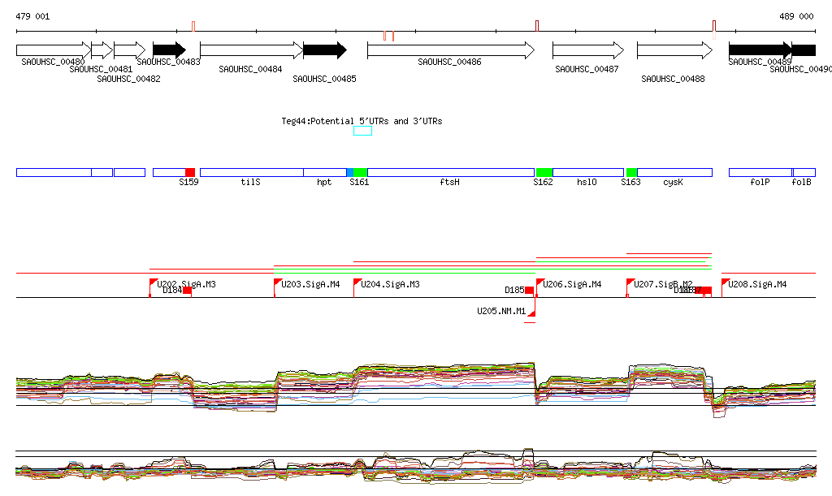Viewport: 832px width, 496px height.
Task: Click the hpt gene box
Action: click(325, 172)
